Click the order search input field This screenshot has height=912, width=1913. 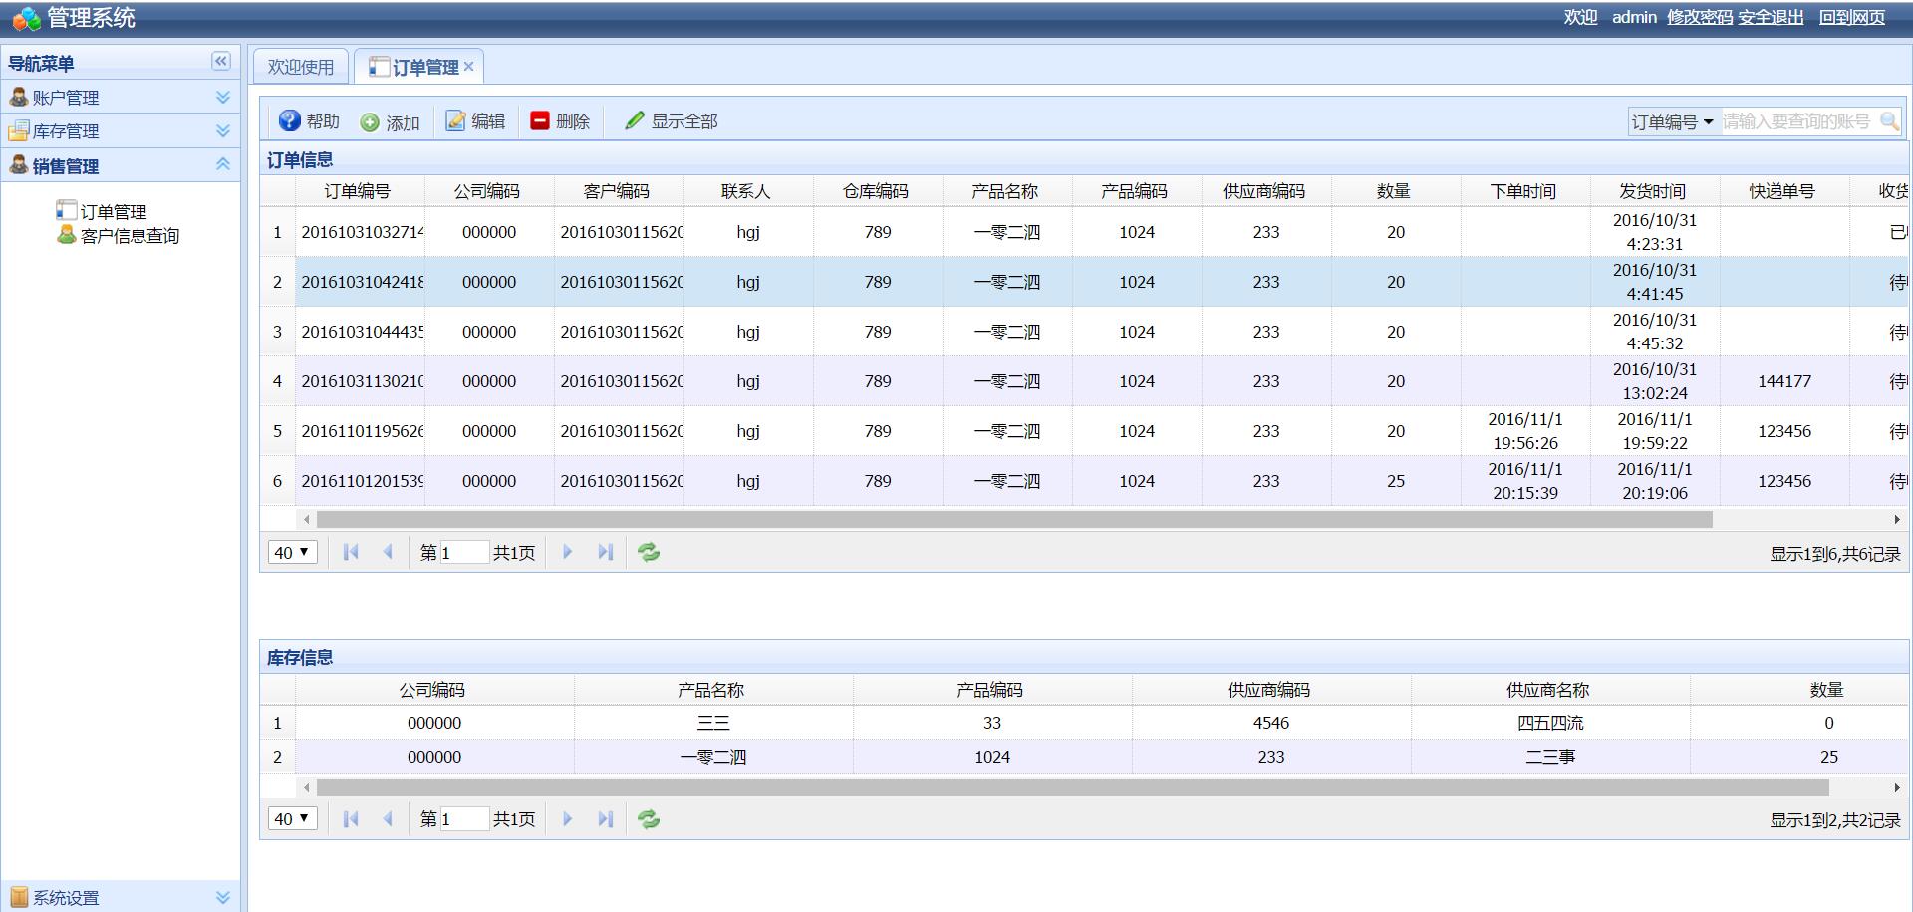[x=1798, y=121]
